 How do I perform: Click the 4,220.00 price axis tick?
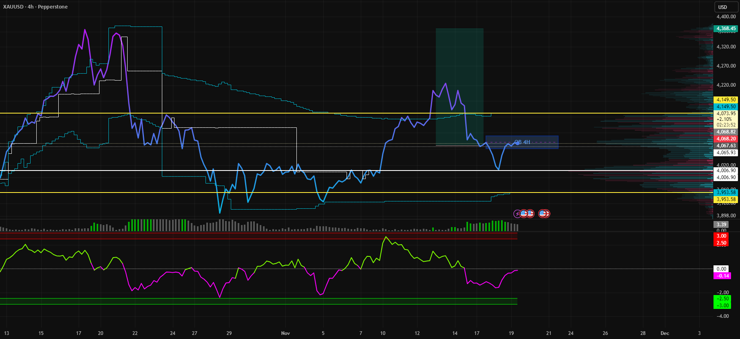pyautogui.click(x=726, y=85)
